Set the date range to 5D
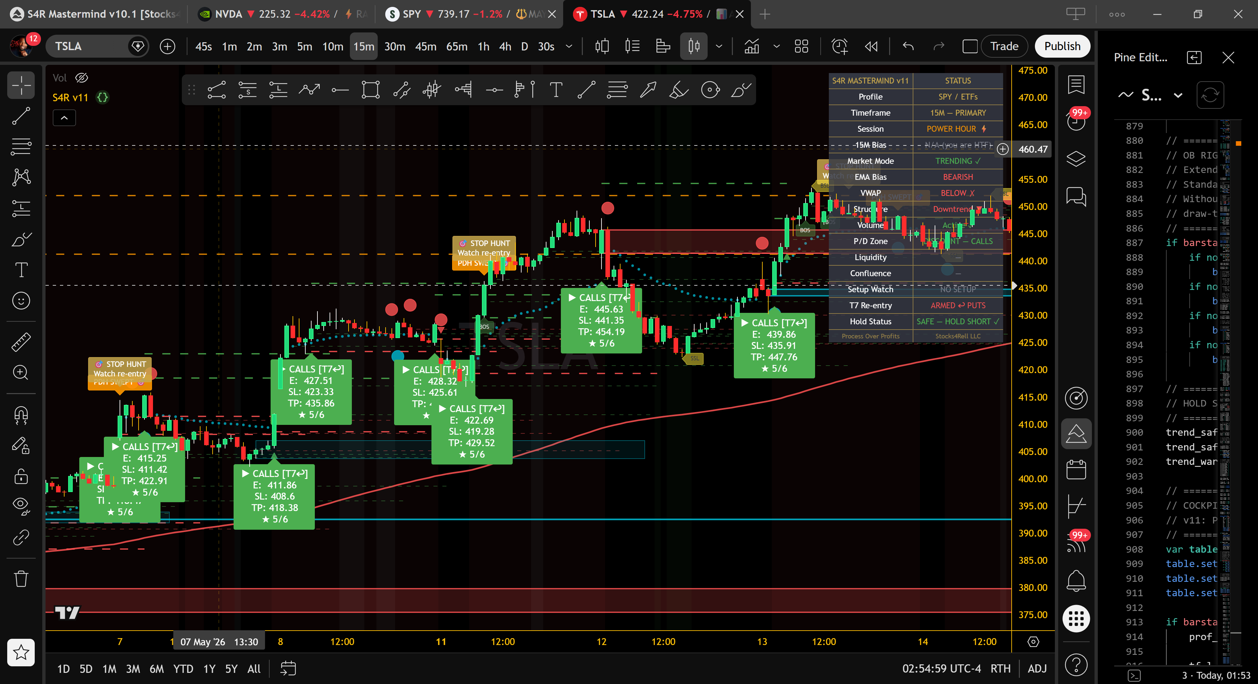Screen dimensions: 1258x684 86,668
